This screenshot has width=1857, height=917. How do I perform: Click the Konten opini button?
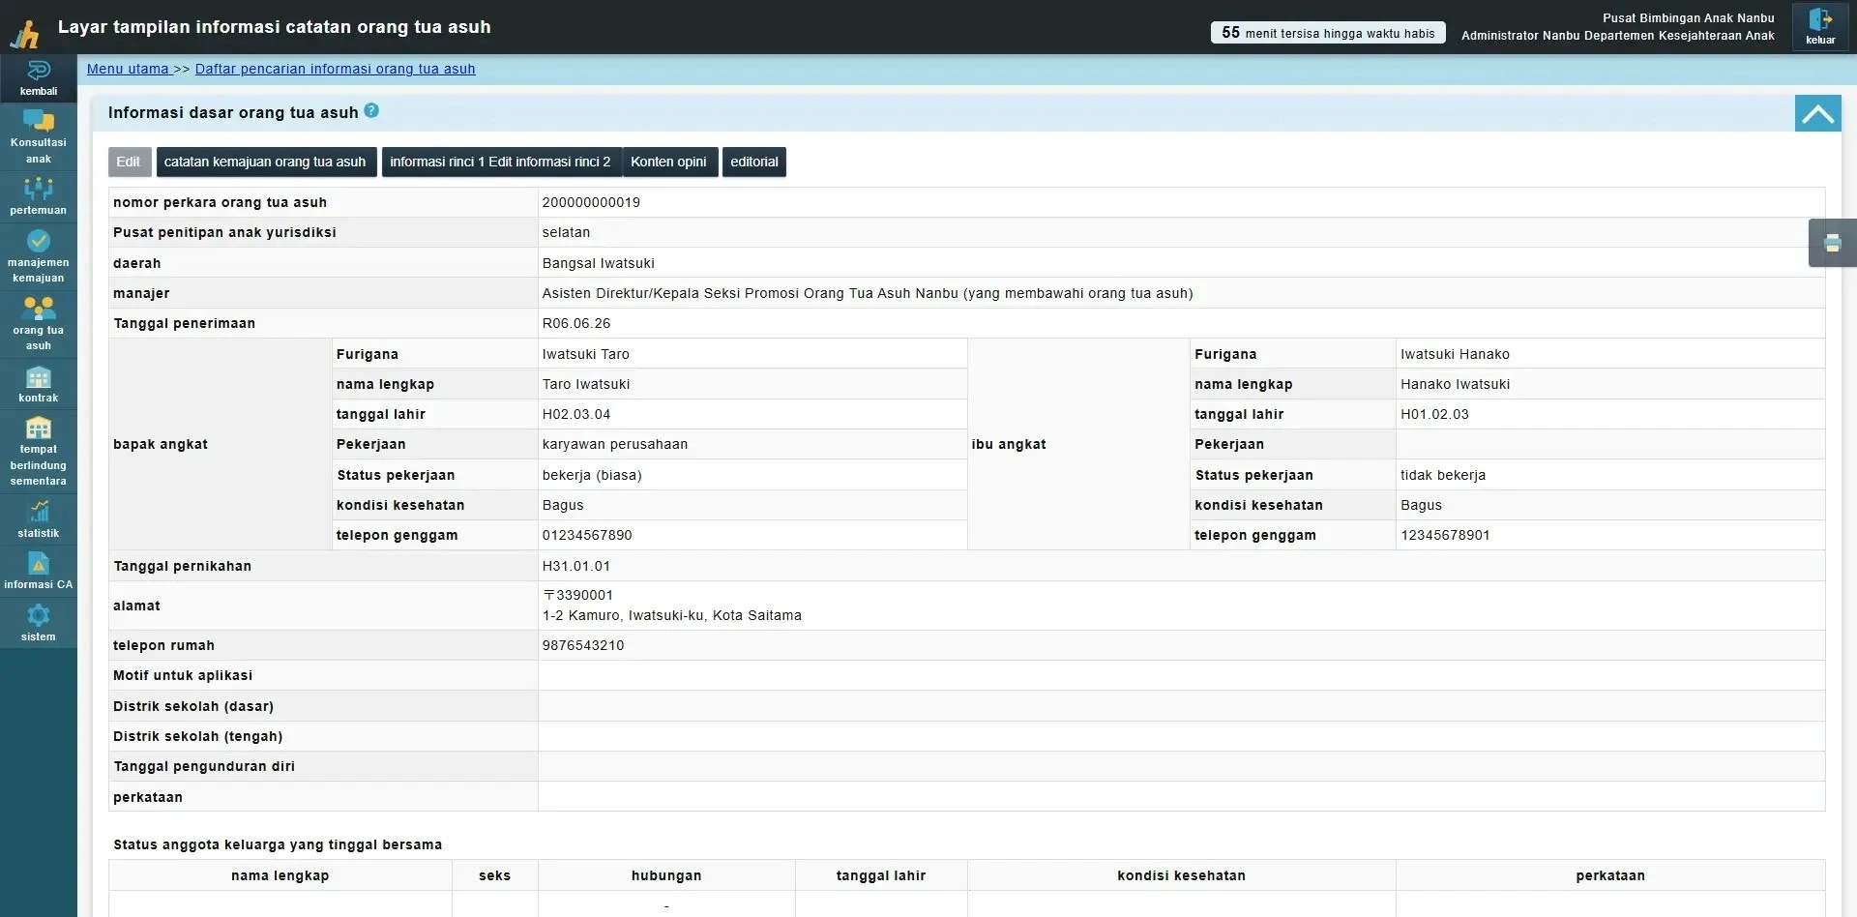pos(668,162)
